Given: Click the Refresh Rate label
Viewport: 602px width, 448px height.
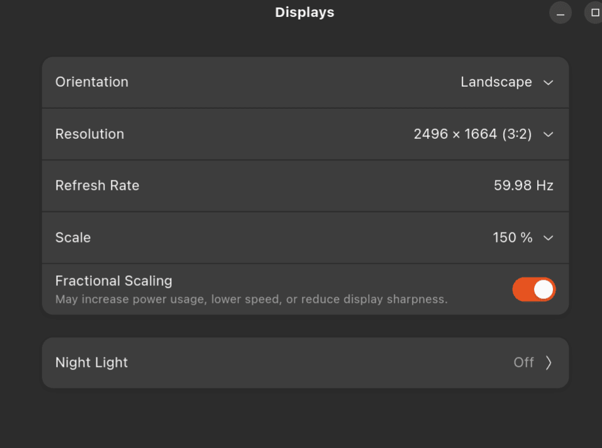Looking at the screenshot, I should pyautogui.click(x=98, y=186).
